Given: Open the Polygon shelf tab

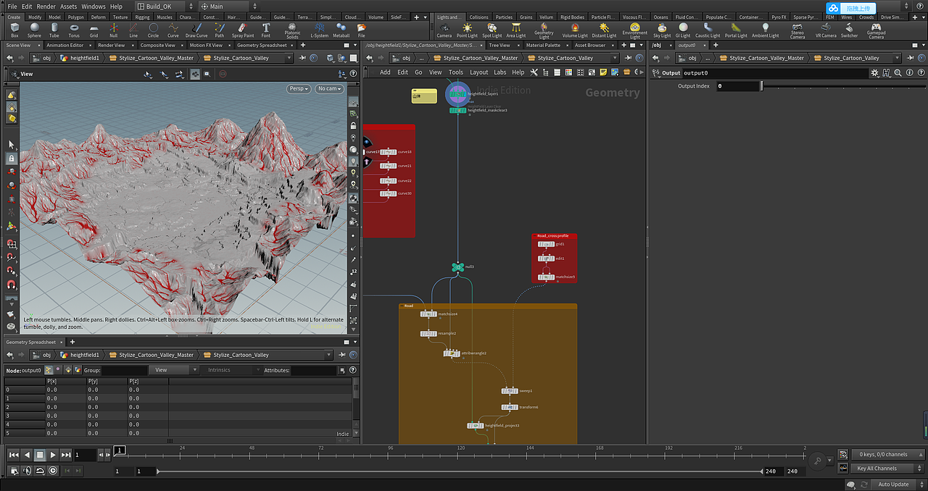Looking at the screenshot, I should tap(76, 17).
